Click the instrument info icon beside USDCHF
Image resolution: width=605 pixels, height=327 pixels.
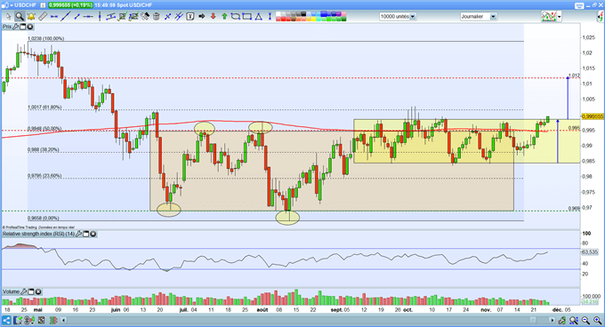click(43, 5)
